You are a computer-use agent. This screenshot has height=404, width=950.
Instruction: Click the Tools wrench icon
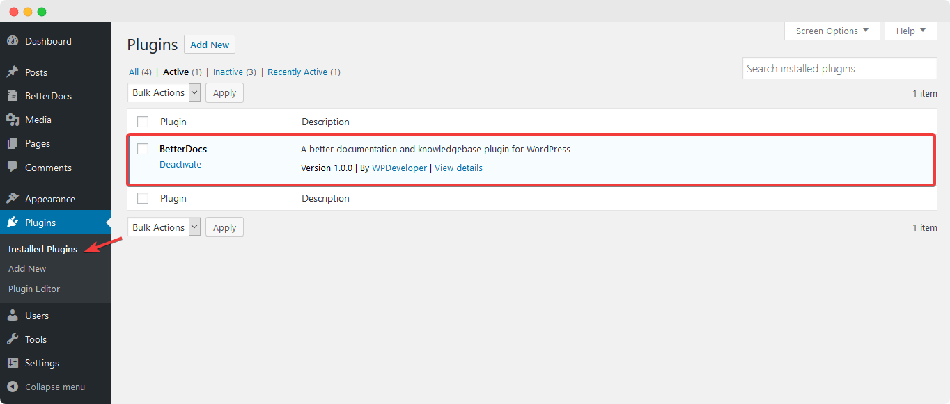coord(13,339)
